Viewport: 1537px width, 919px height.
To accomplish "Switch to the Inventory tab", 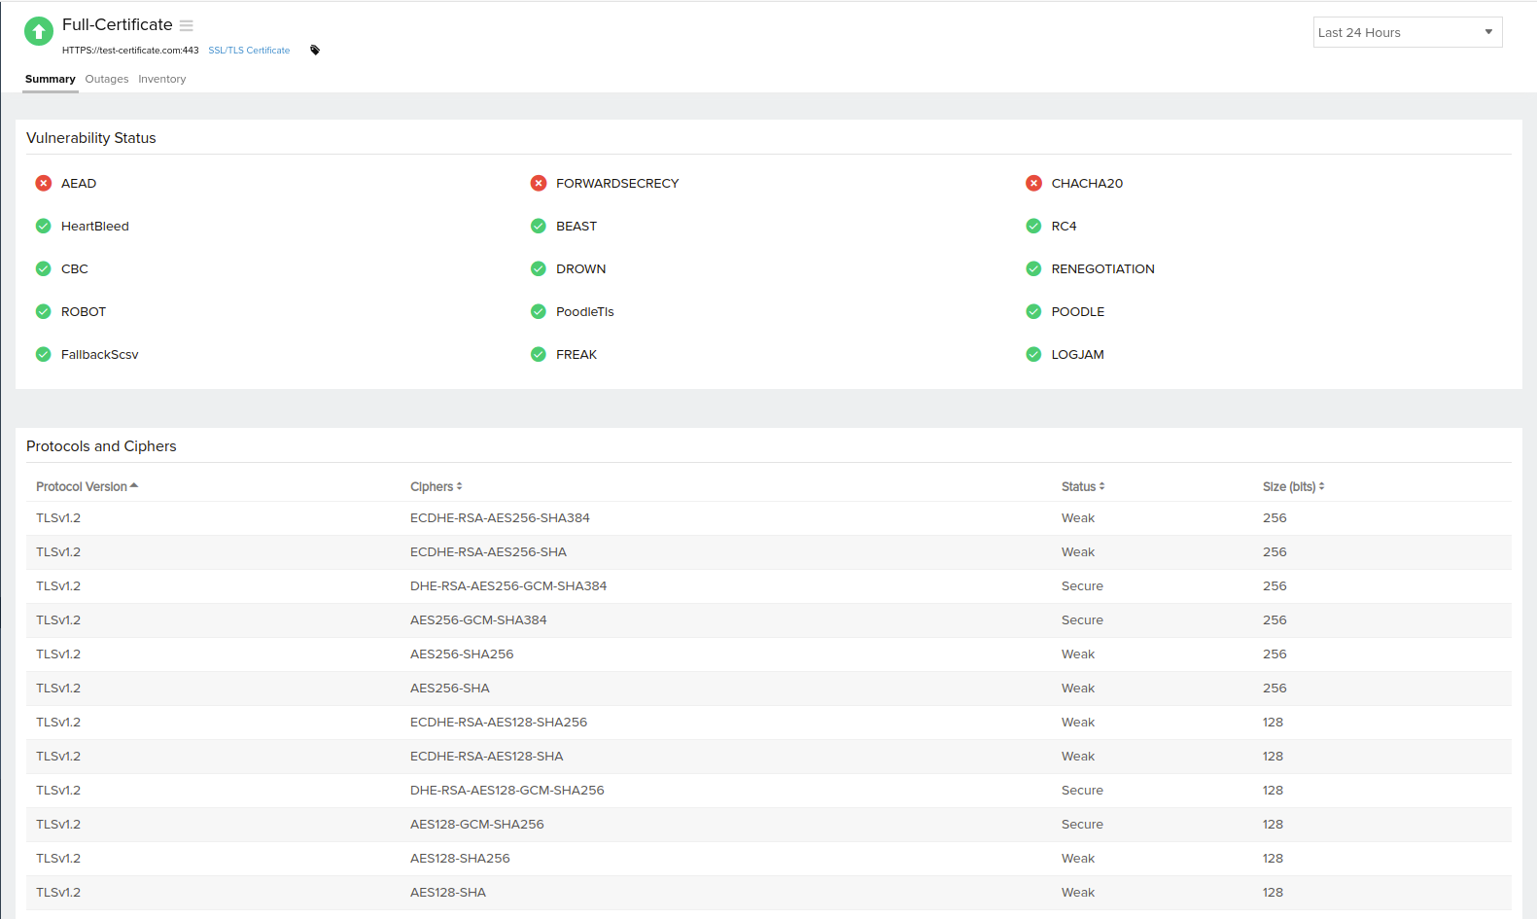I will click(161, 79).
